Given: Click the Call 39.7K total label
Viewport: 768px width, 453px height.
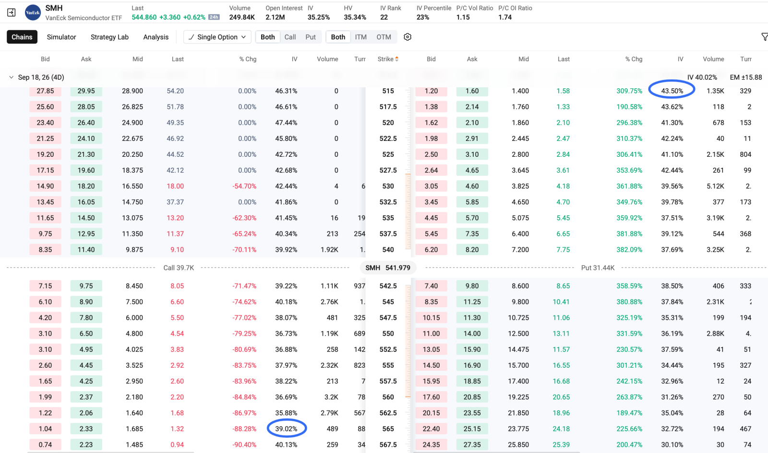Looking at the screenshot, I should coord(179,268).
